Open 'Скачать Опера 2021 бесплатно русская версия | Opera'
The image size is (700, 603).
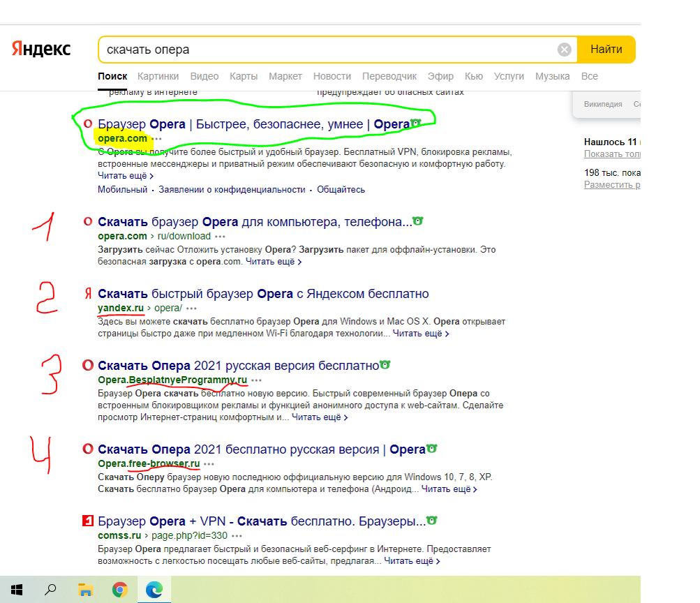(261, 449)
